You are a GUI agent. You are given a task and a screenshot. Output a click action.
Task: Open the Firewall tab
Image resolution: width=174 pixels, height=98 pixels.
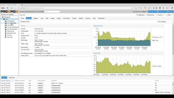pyautogui.click(x=74, y=18)
